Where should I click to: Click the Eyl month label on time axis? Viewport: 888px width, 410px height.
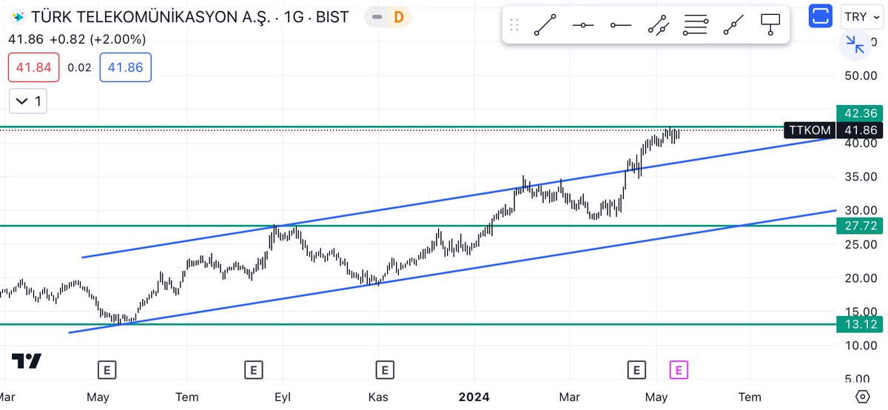(283, 397)
